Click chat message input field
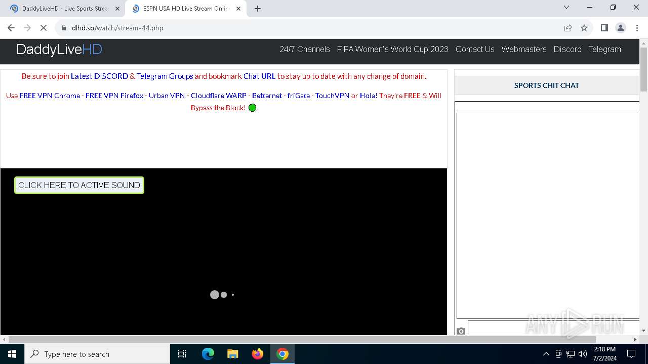Screen dimensions: 648x364 [553, 328]
